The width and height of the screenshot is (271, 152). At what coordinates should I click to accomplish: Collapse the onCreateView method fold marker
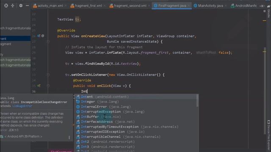48,41
